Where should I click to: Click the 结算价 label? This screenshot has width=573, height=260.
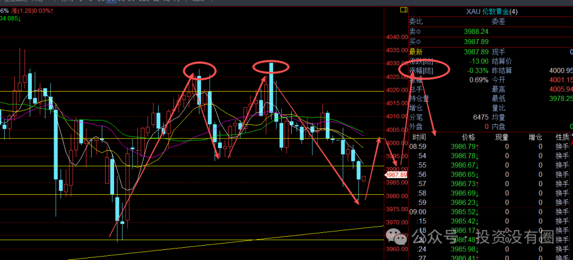click(x=501, y=61)
